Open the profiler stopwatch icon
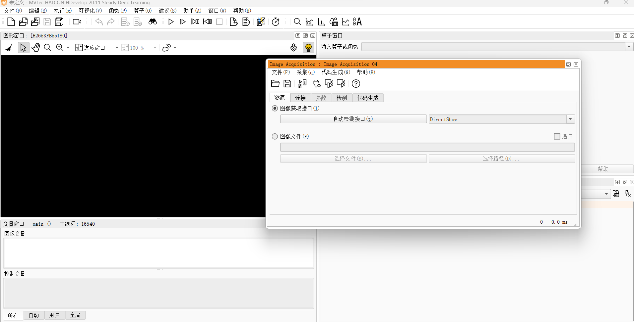634x322 pixels. 276,22
